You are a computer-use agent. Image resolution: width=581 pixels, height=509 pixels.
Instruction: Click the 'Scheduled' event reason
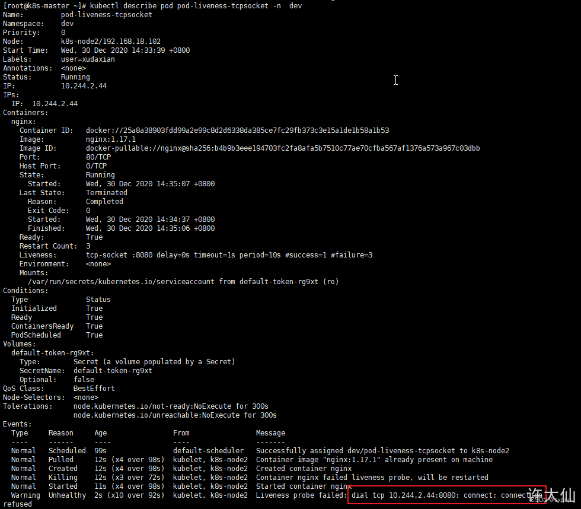(67, 451)
